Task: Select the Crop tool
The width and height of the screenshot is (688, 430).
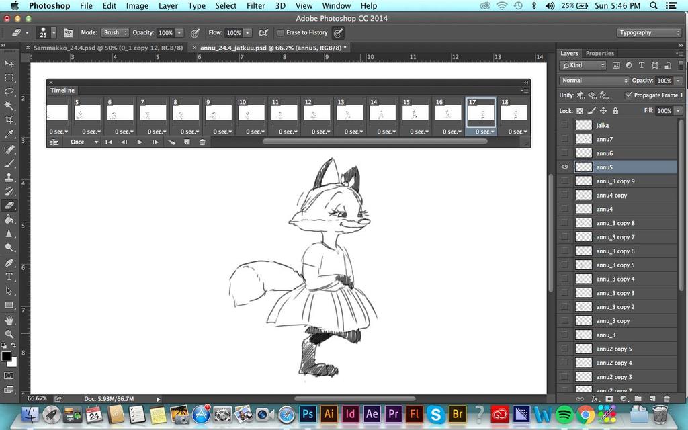Action: (x=9, y=120)
